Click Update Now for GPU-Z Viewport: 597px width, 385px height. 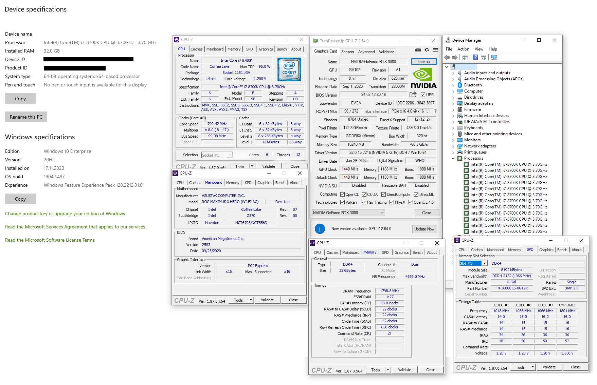(x=424, y=229)
